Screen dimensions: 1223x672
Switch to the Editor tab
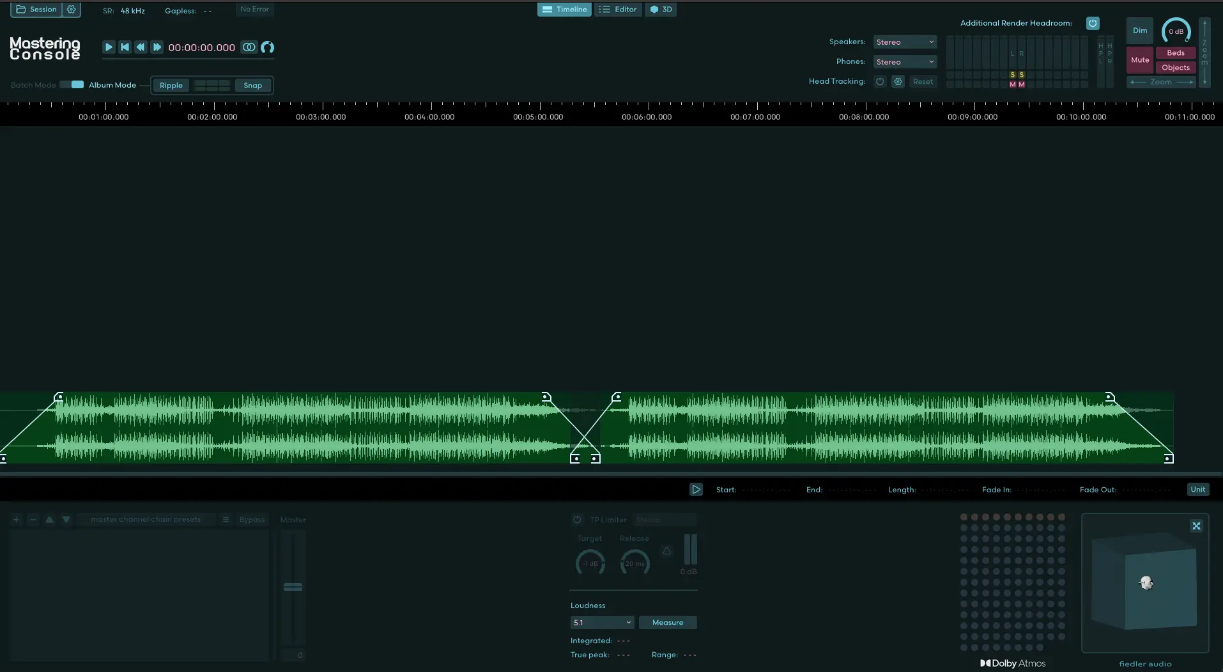coord(618,10)
